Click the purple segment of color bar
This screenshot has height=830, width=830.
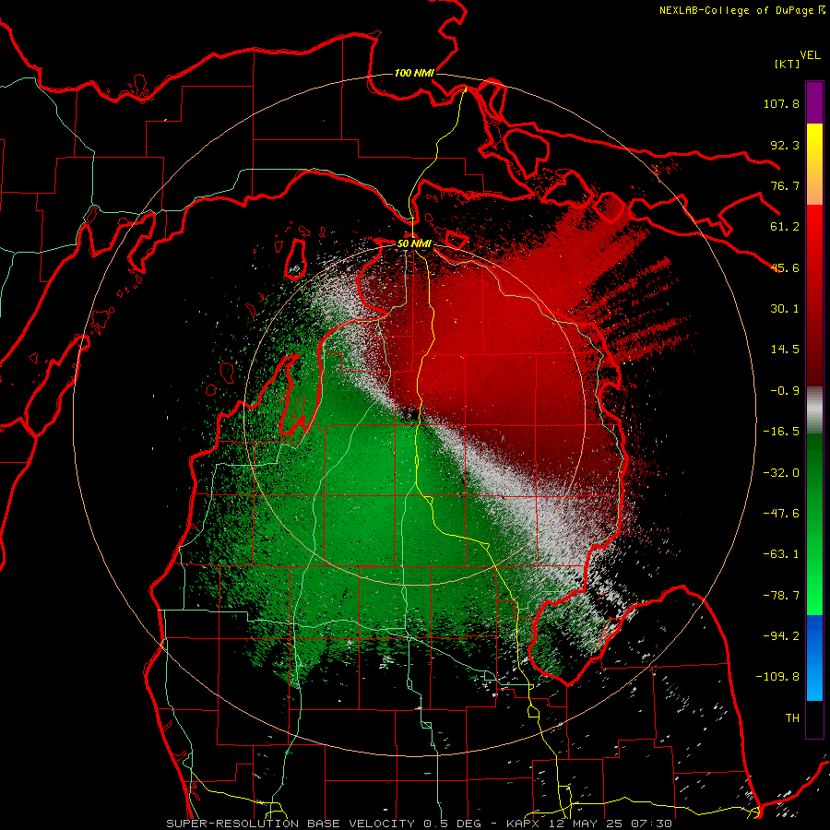click(814, 102)
